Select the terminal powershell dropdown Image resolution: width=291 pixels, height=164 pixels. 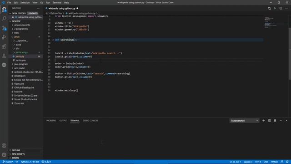[244, 120]
